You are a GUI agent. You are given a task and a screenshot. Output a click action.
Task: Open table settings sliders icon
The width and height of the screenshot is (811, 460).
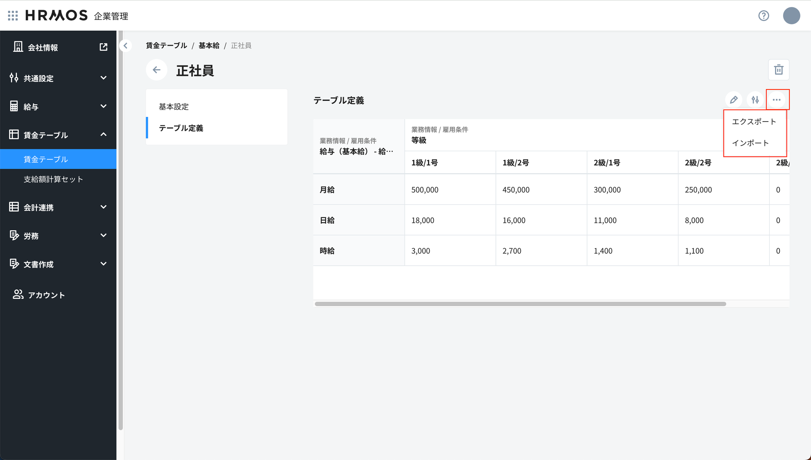click(755, 100)
